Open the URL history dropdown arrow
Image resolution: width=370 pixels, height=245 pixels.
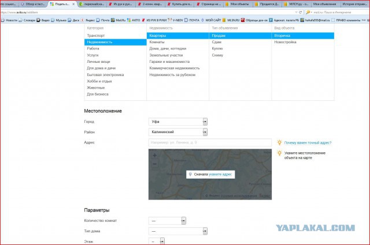tap(296, 12)
